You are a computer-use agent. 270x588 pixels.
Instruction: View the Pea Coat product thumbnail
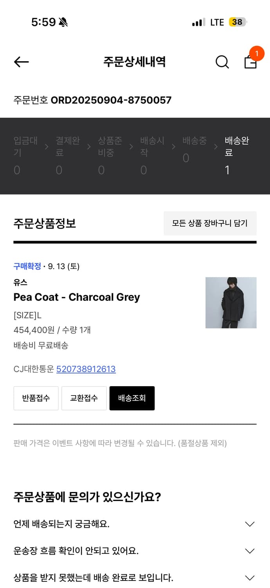point(231,302)
